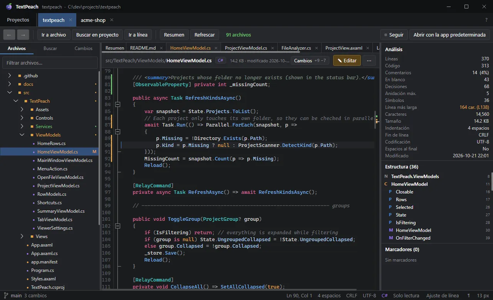Screen dimensions: 493x300
Task: Click the C# language indicator in status bar
Action: pyautogui.click(x=384, y=296)
